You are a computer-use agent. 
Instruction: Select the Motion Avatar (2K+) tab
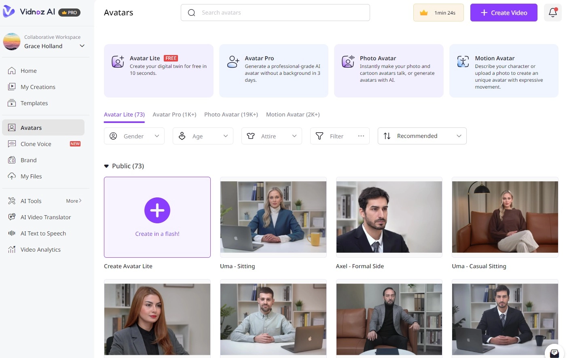[293, 114]
